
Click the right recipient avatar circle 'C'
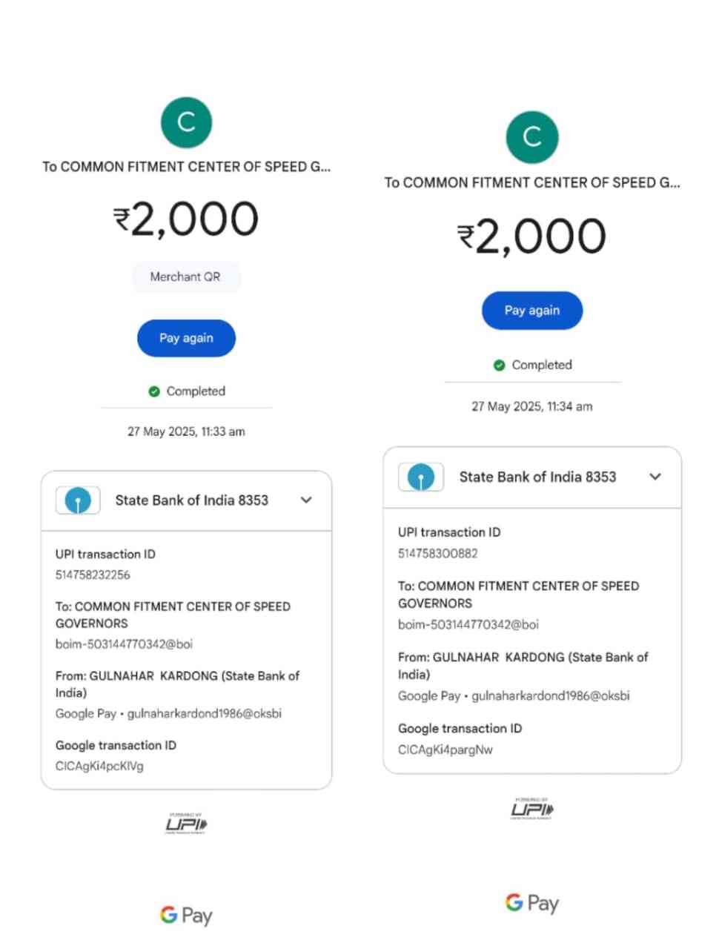tap(531, 137)
